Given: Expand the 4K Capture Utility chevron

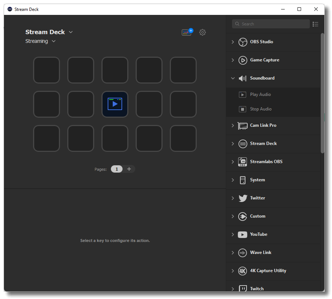Looking at the screenshot, I should [233, 271].
